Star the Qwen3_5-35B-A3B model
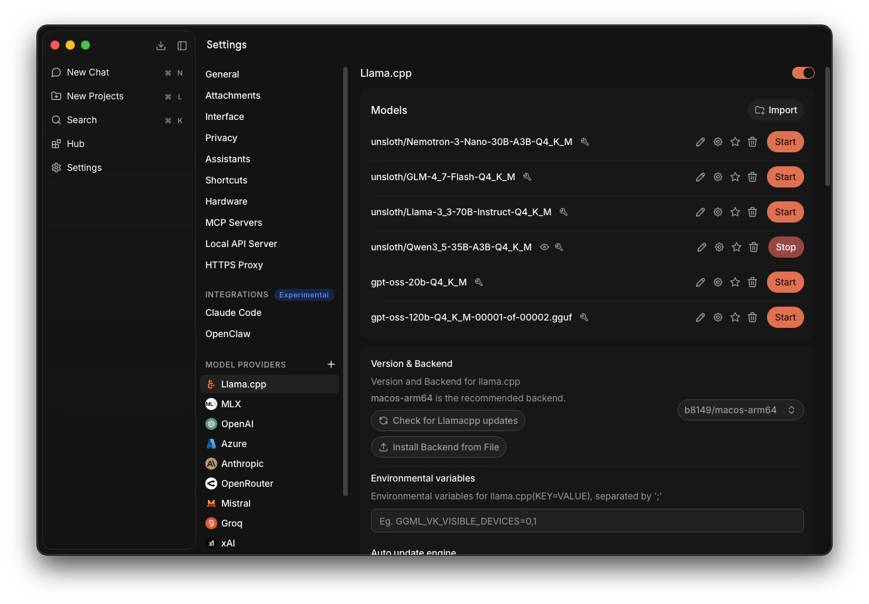 point(736,247)
